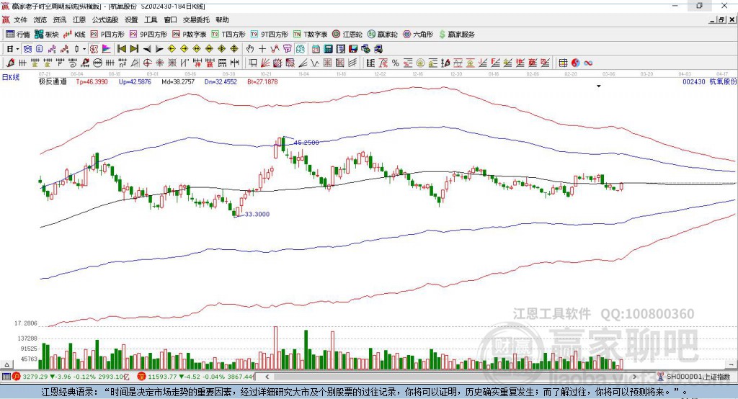
Task: Toggle the 极反通道 indicator icon
Action: point(94,49)
